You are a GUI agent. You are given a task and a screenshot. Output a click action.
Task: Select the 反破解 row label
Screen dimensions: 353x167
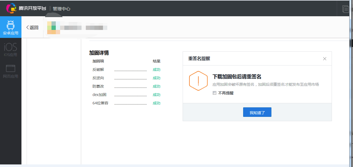point(98,70)
